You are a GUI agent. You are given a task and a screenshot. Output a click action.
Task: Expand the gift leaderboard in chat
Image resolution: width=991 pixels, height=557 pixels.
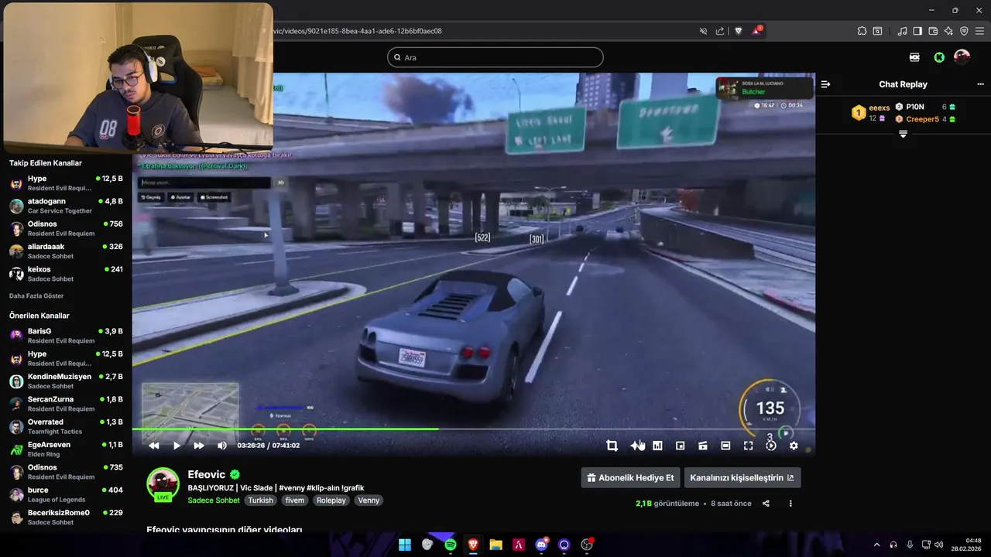903,134
